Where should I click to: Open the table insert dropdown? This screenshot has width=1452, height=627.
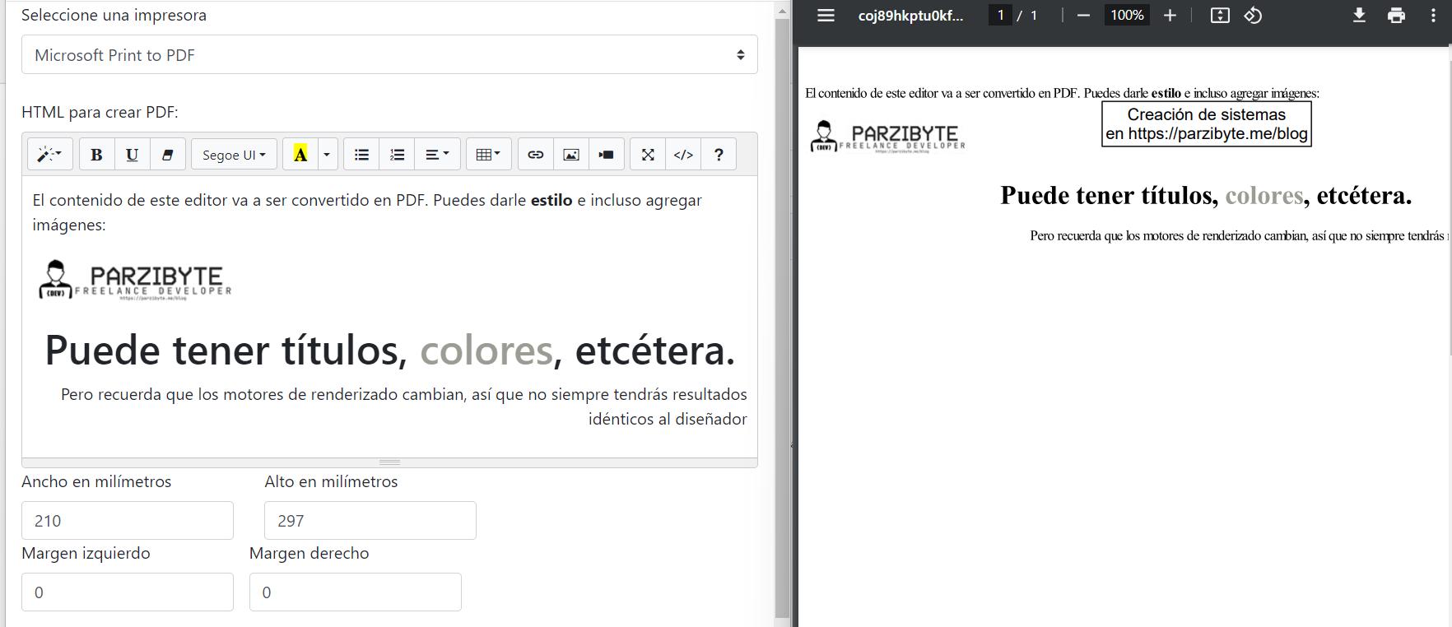click(488, 155)
